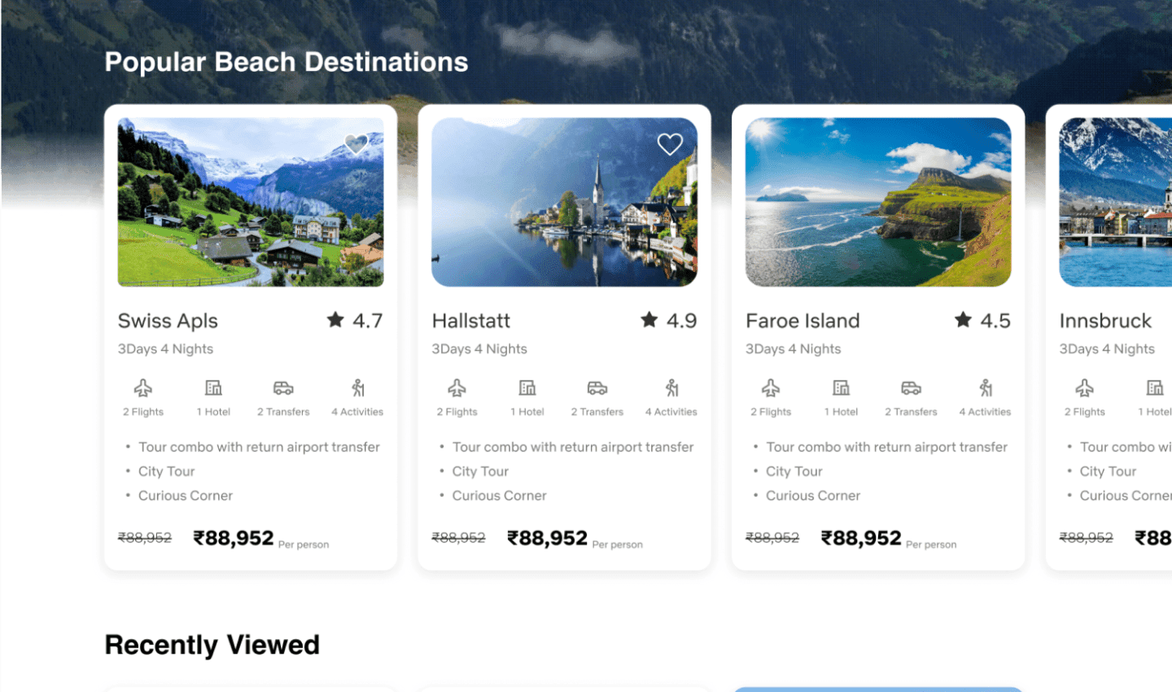The image size is (1172, 692).
Task: Click the star icon beside Faroe Island's 4.5
Action: (x=963, y=320)
